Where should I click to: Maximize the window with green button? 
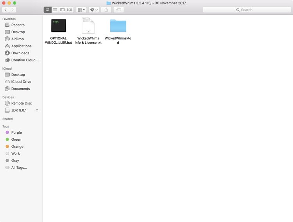tap(14, 3)
